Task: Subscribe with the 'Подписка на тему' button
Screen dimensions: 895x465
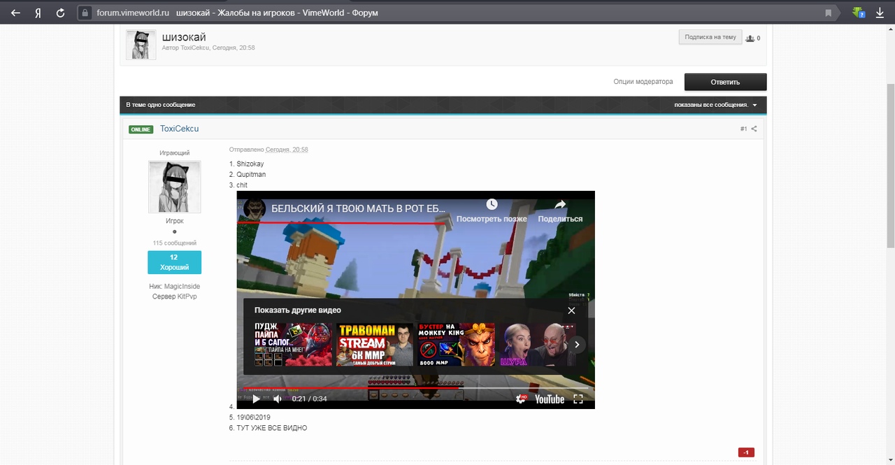Action: click(710, 37)
